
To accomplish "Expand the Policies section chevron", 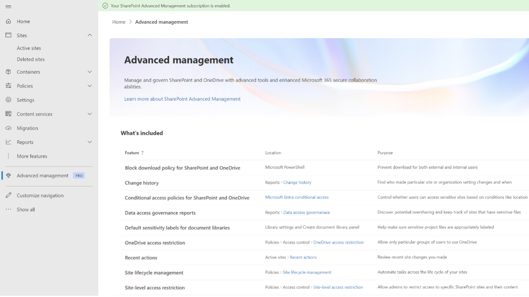I will 90,85.
